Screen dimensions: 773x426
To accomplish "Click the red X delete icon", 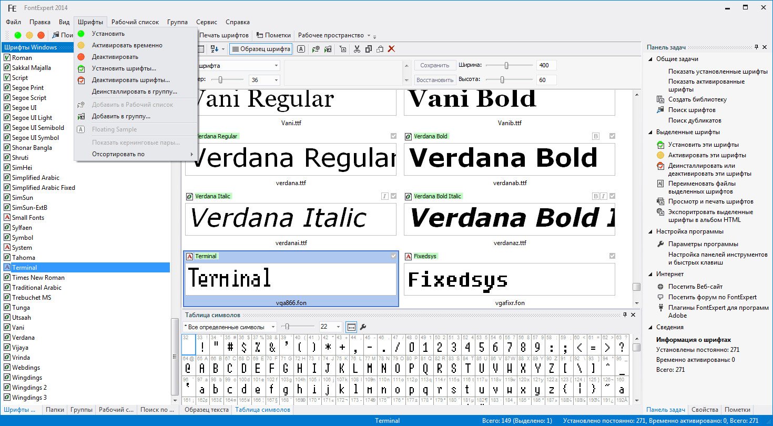I will click(x=391, y=49).
